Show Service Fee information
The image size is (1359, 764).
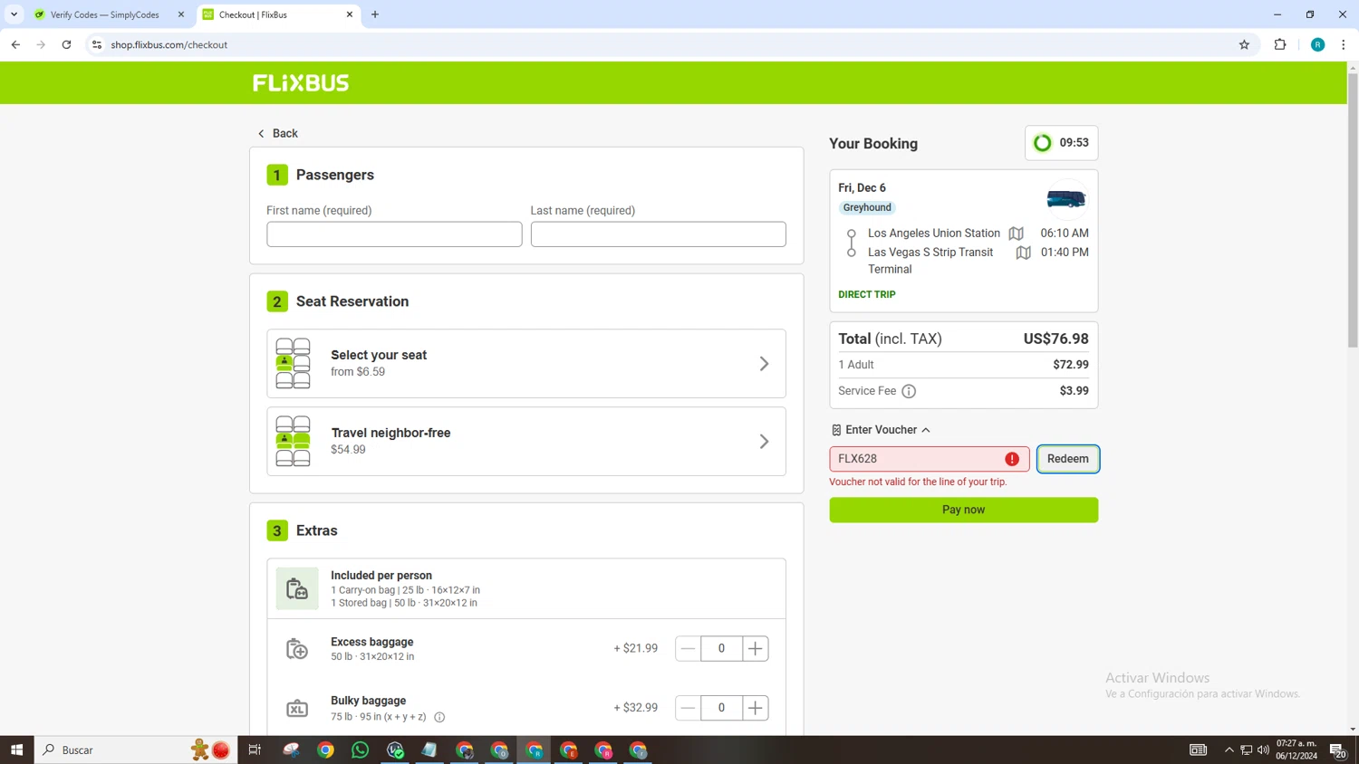click(909, 391)
